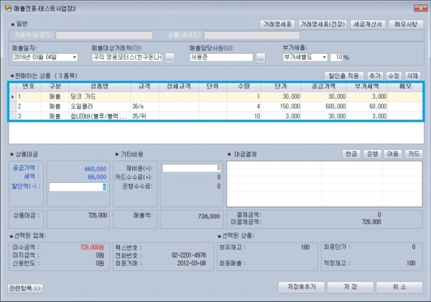
Task: Click the 거래명세표 button
Action: tap(277, 24)
